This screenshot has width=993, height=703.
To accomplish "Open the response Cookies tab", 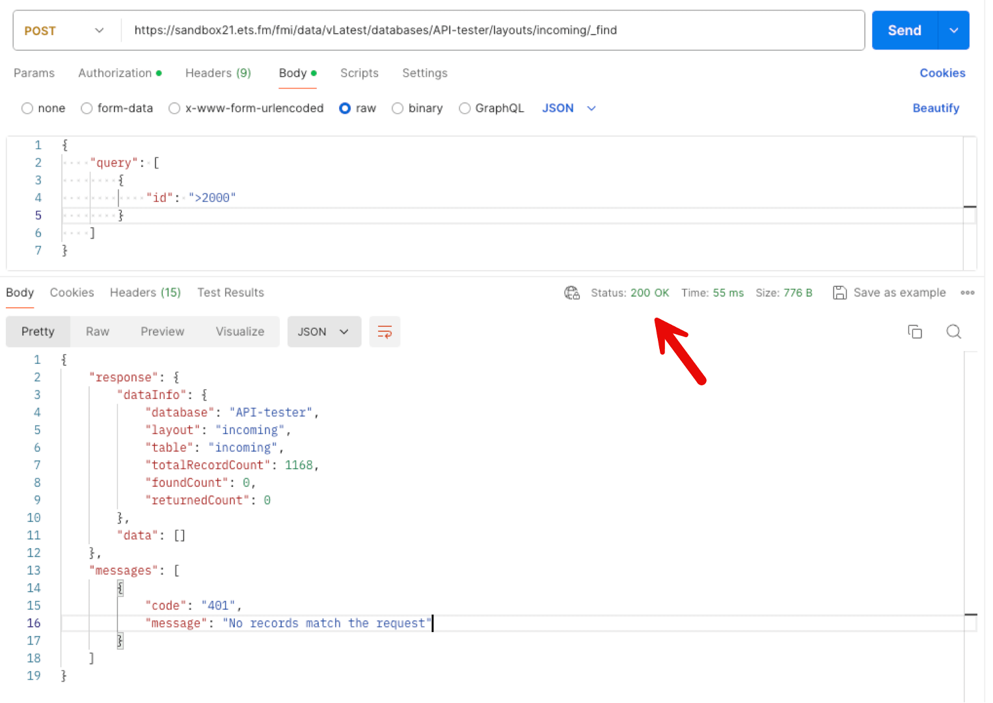I will click(72, 293).
